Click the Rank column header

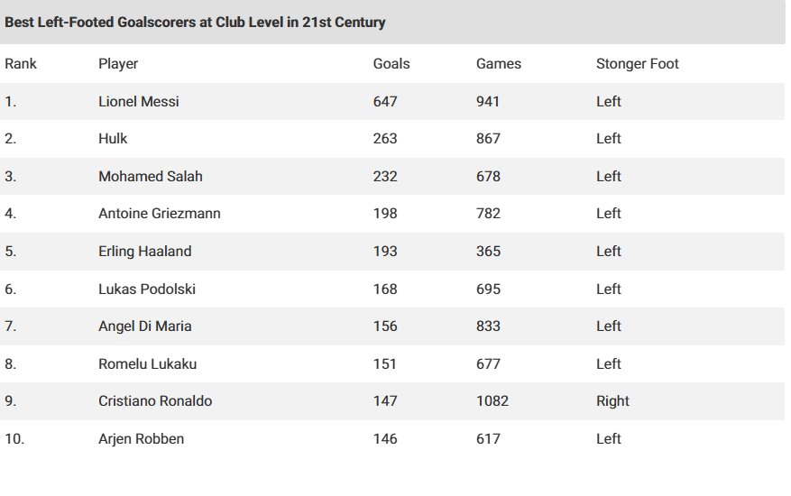click(x=21, y=64)
